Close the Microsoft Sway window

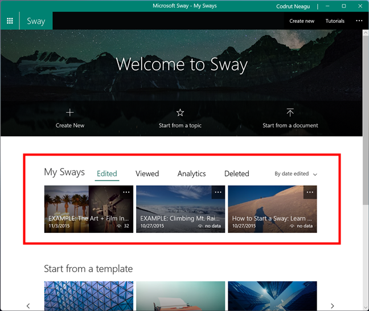click(x=360, y=6)
